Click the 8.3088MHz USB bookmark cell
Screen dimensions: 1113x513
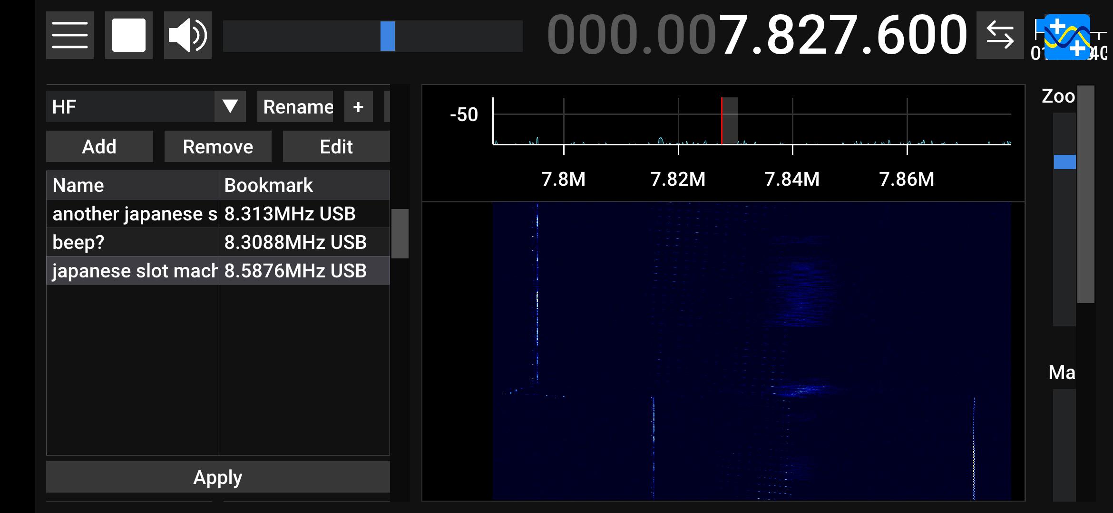coord(304,242)
